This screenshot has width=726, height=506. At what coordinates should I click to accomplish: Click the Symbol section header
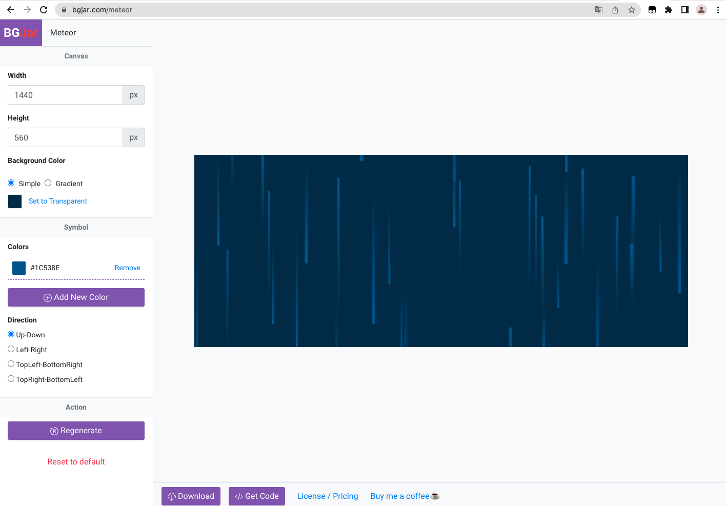76,227
